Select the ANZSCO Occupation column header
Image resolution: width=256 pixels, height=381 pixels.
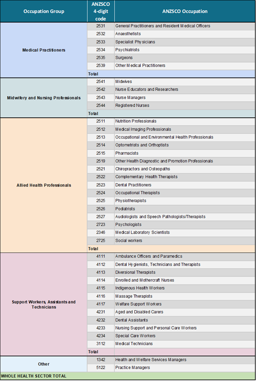(x=185, y=11)
